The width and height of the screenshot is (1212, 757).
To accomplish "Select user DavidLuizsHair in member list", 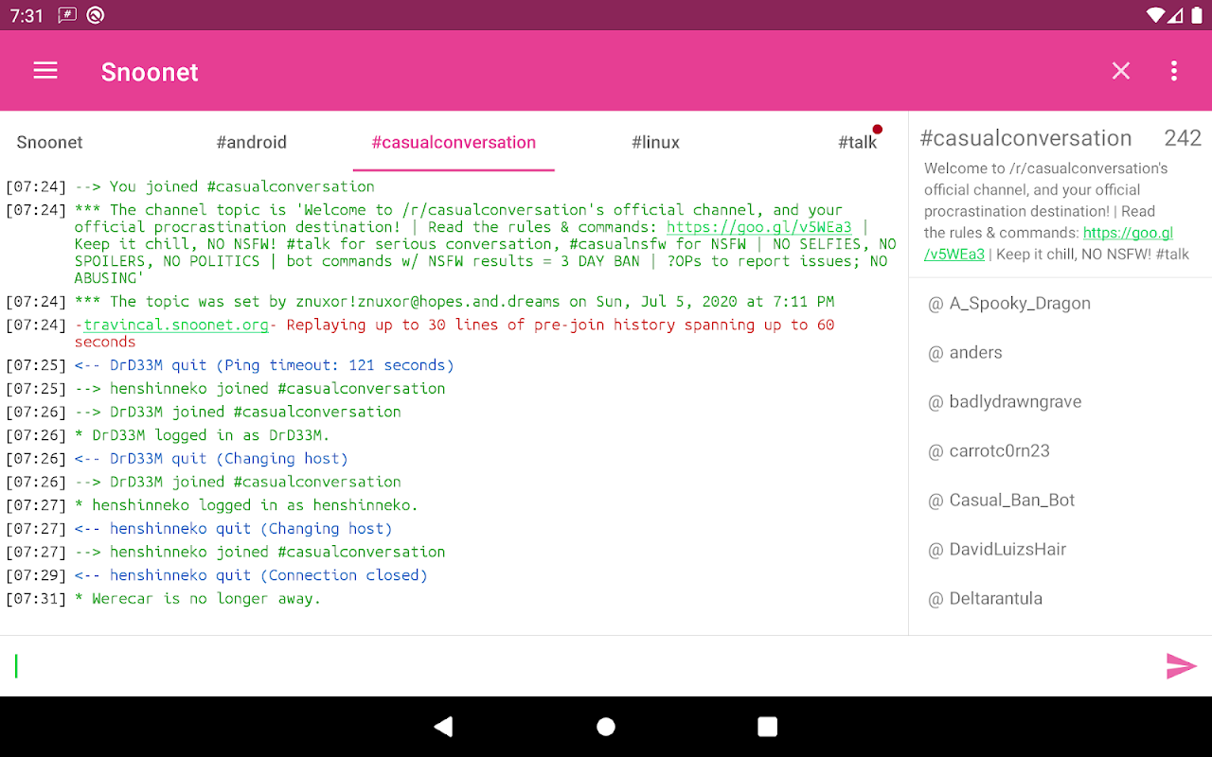I will (1060, 549).
